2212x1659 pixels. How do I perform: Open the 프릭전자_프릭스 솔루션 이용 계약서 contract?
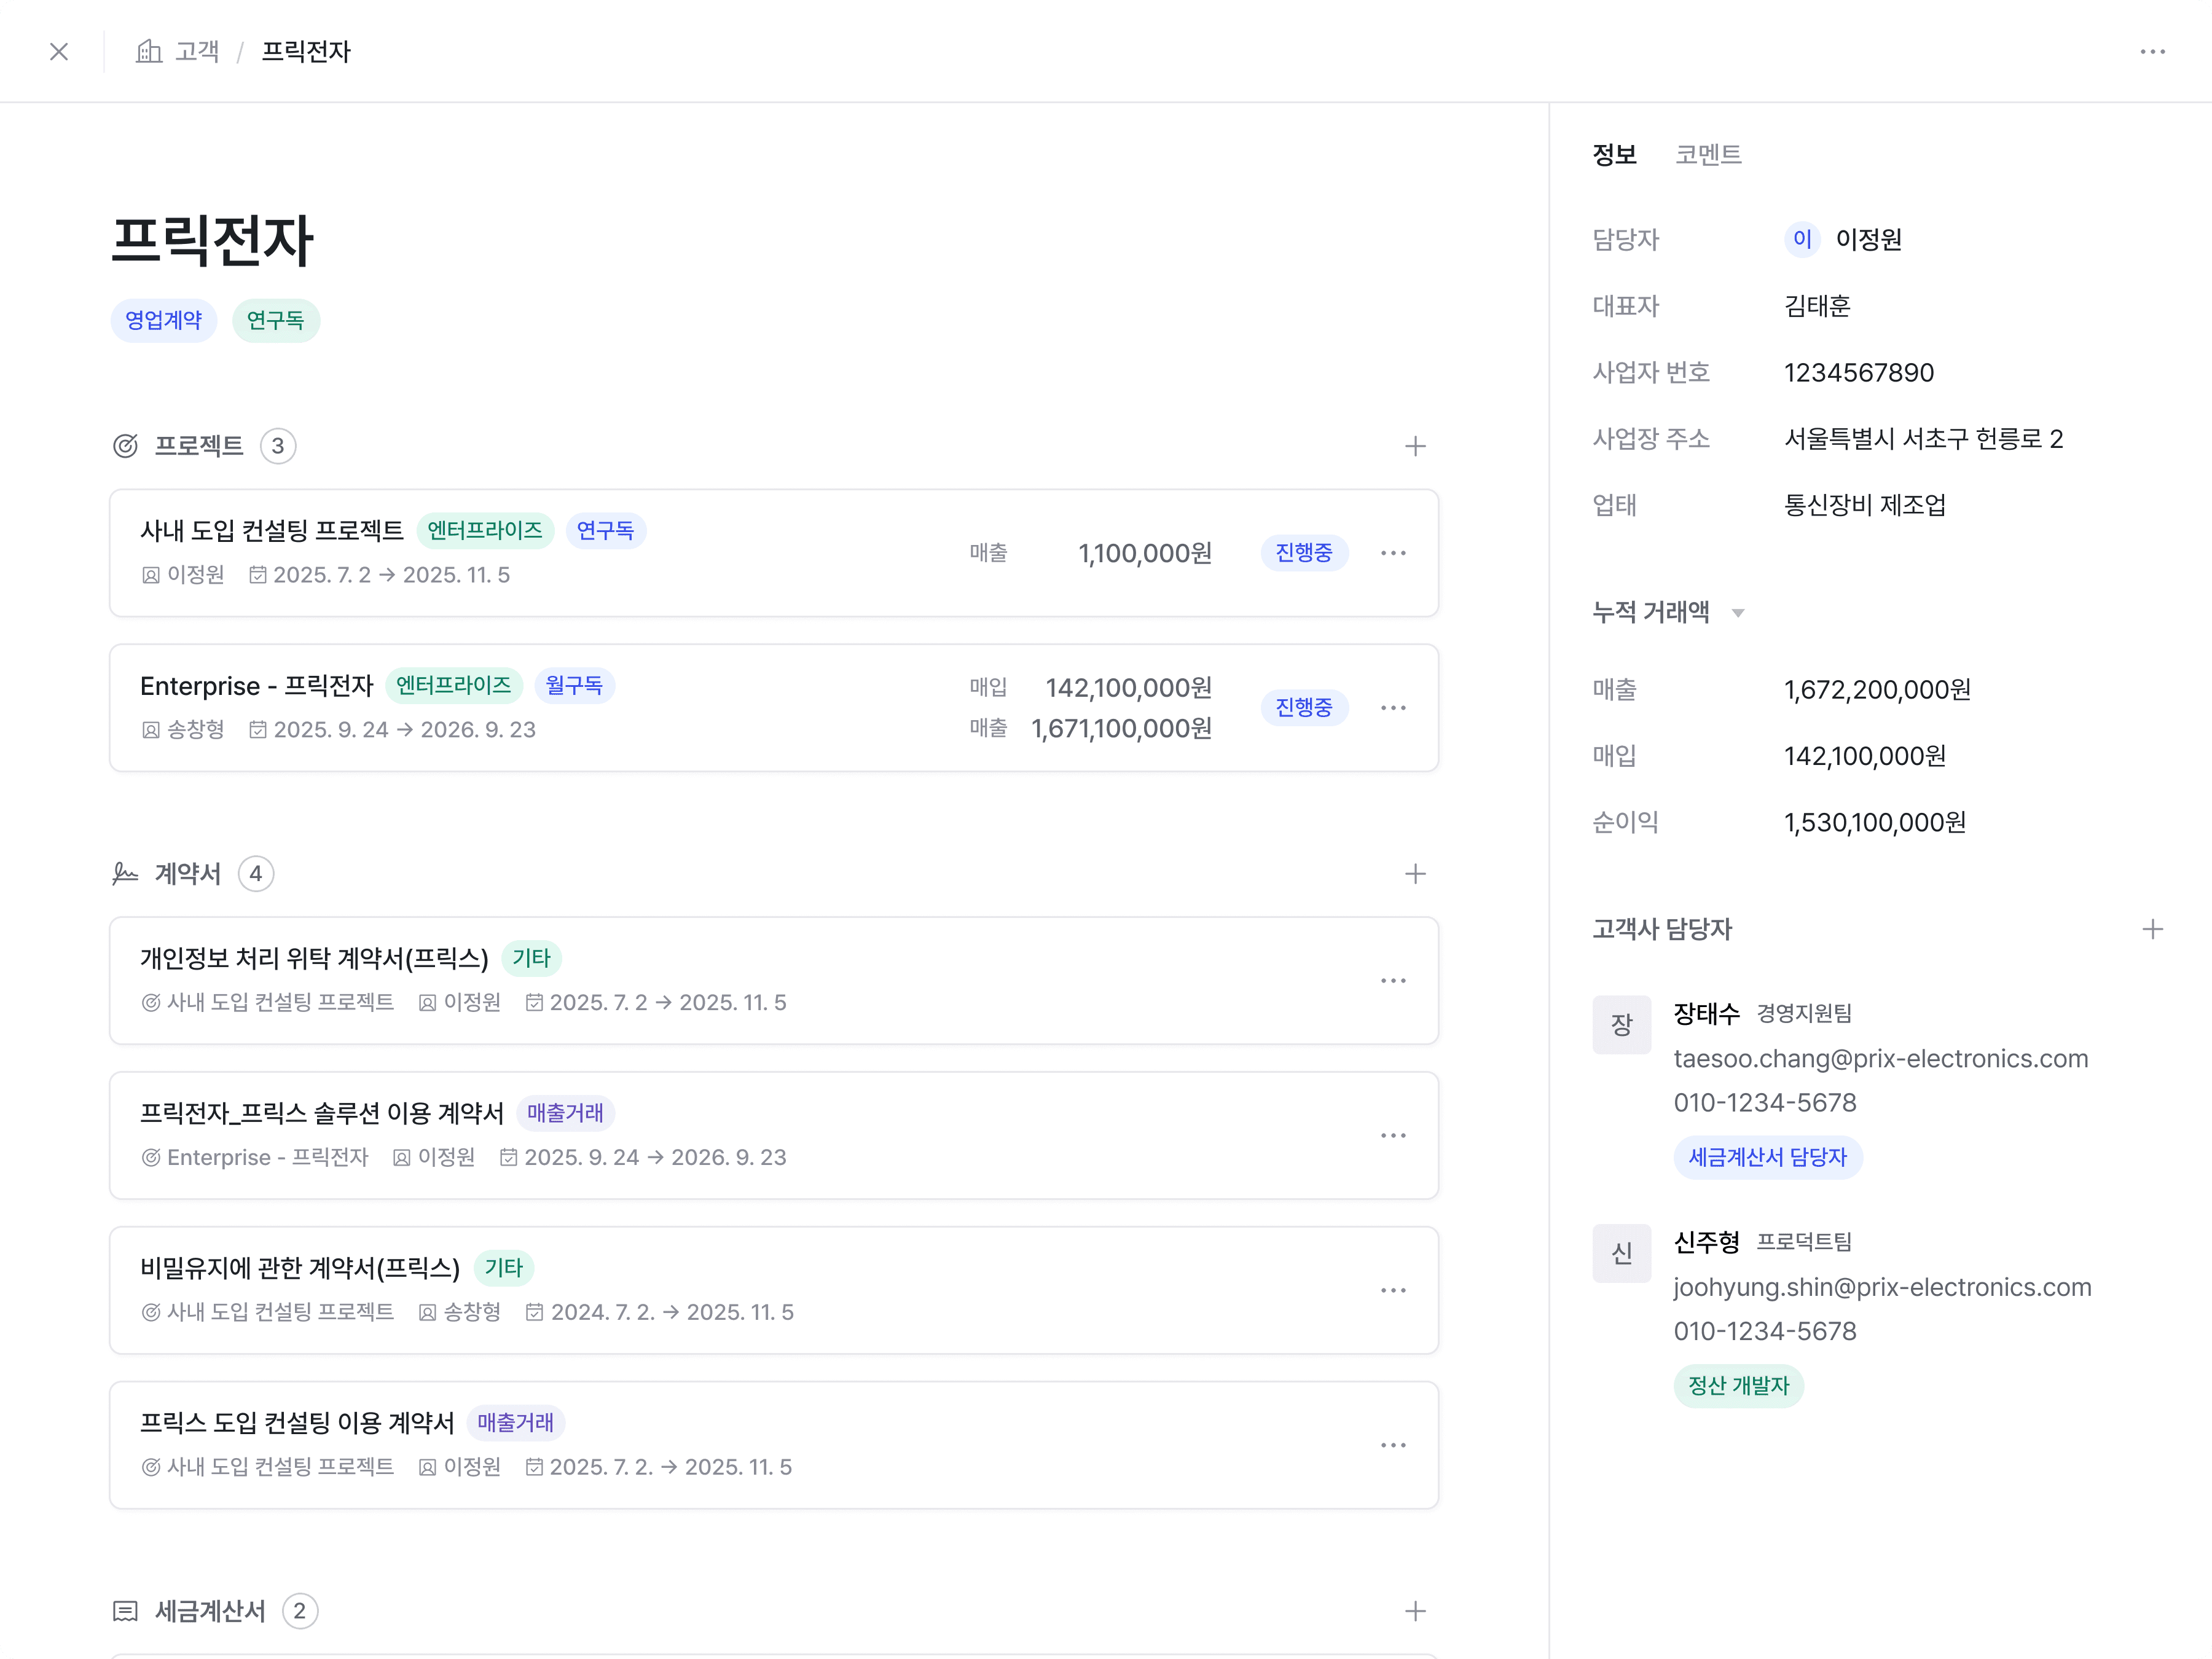pos(322,1113)
